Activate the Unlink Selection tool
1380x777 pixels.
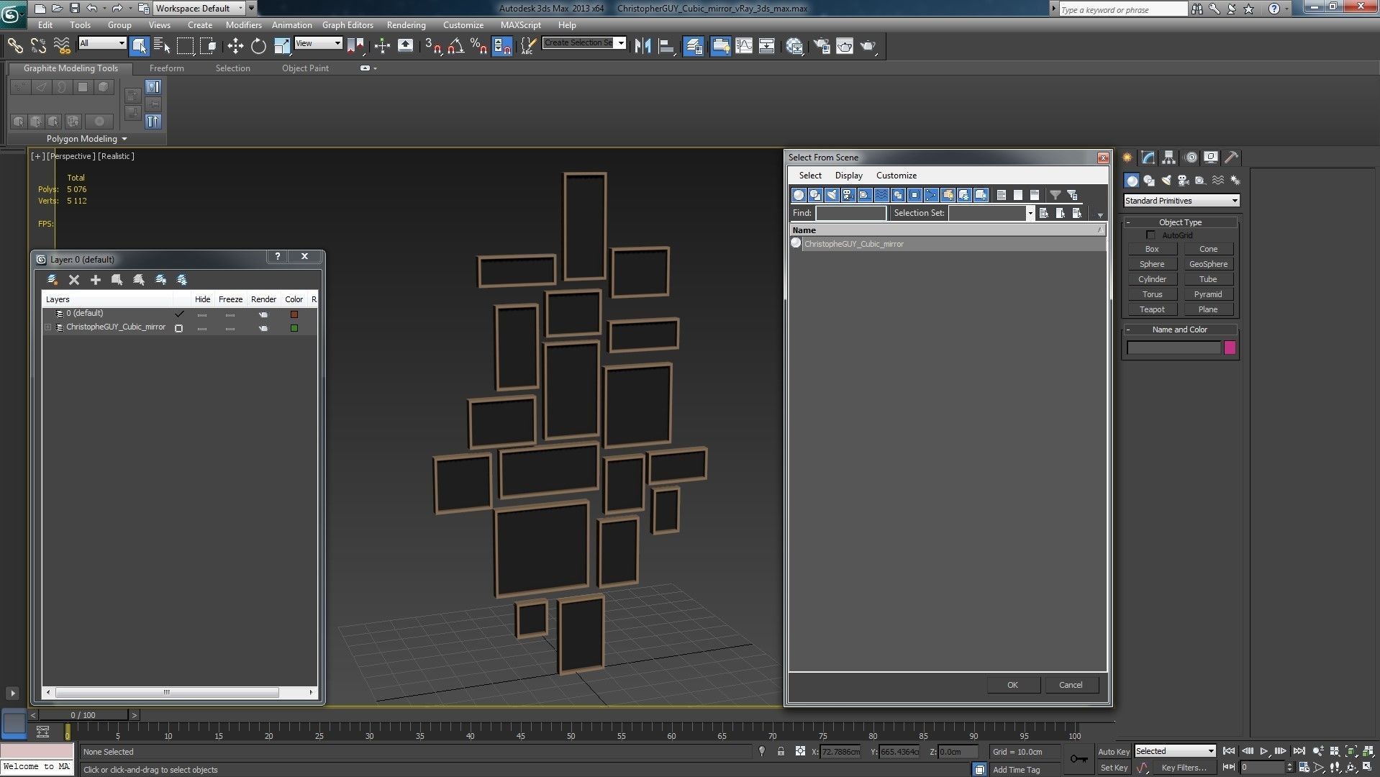[x=38, y=46]
